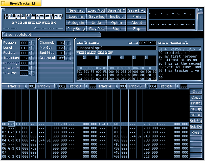Click the Track 4 number field 003
The width and height of the screenshot is (205, 161).
pos(123,86)
